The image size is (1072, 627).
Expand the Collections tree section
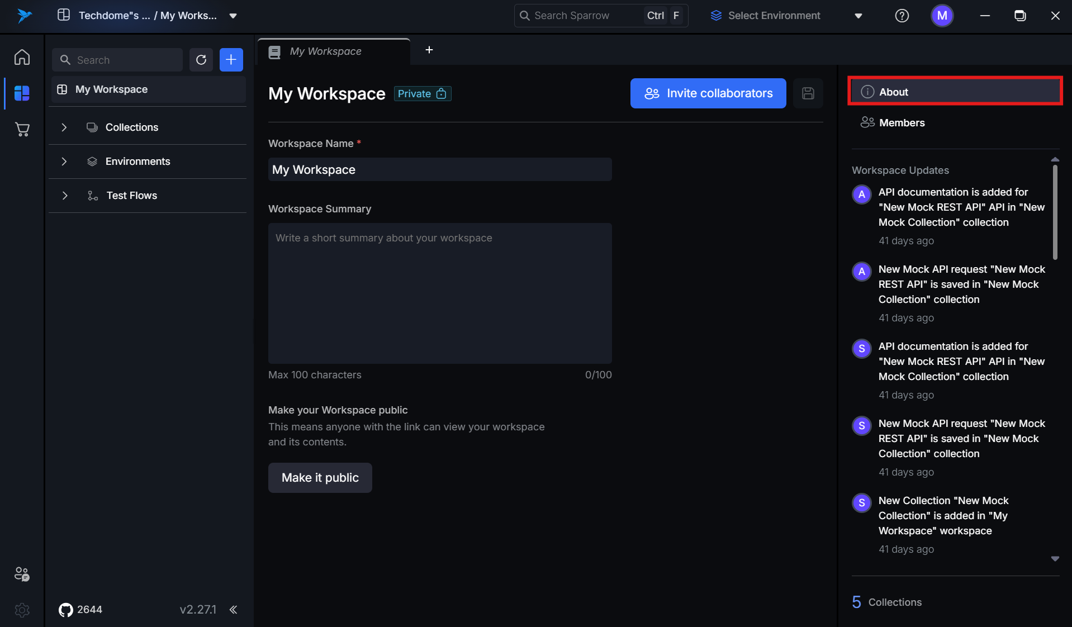click(64, 127)
